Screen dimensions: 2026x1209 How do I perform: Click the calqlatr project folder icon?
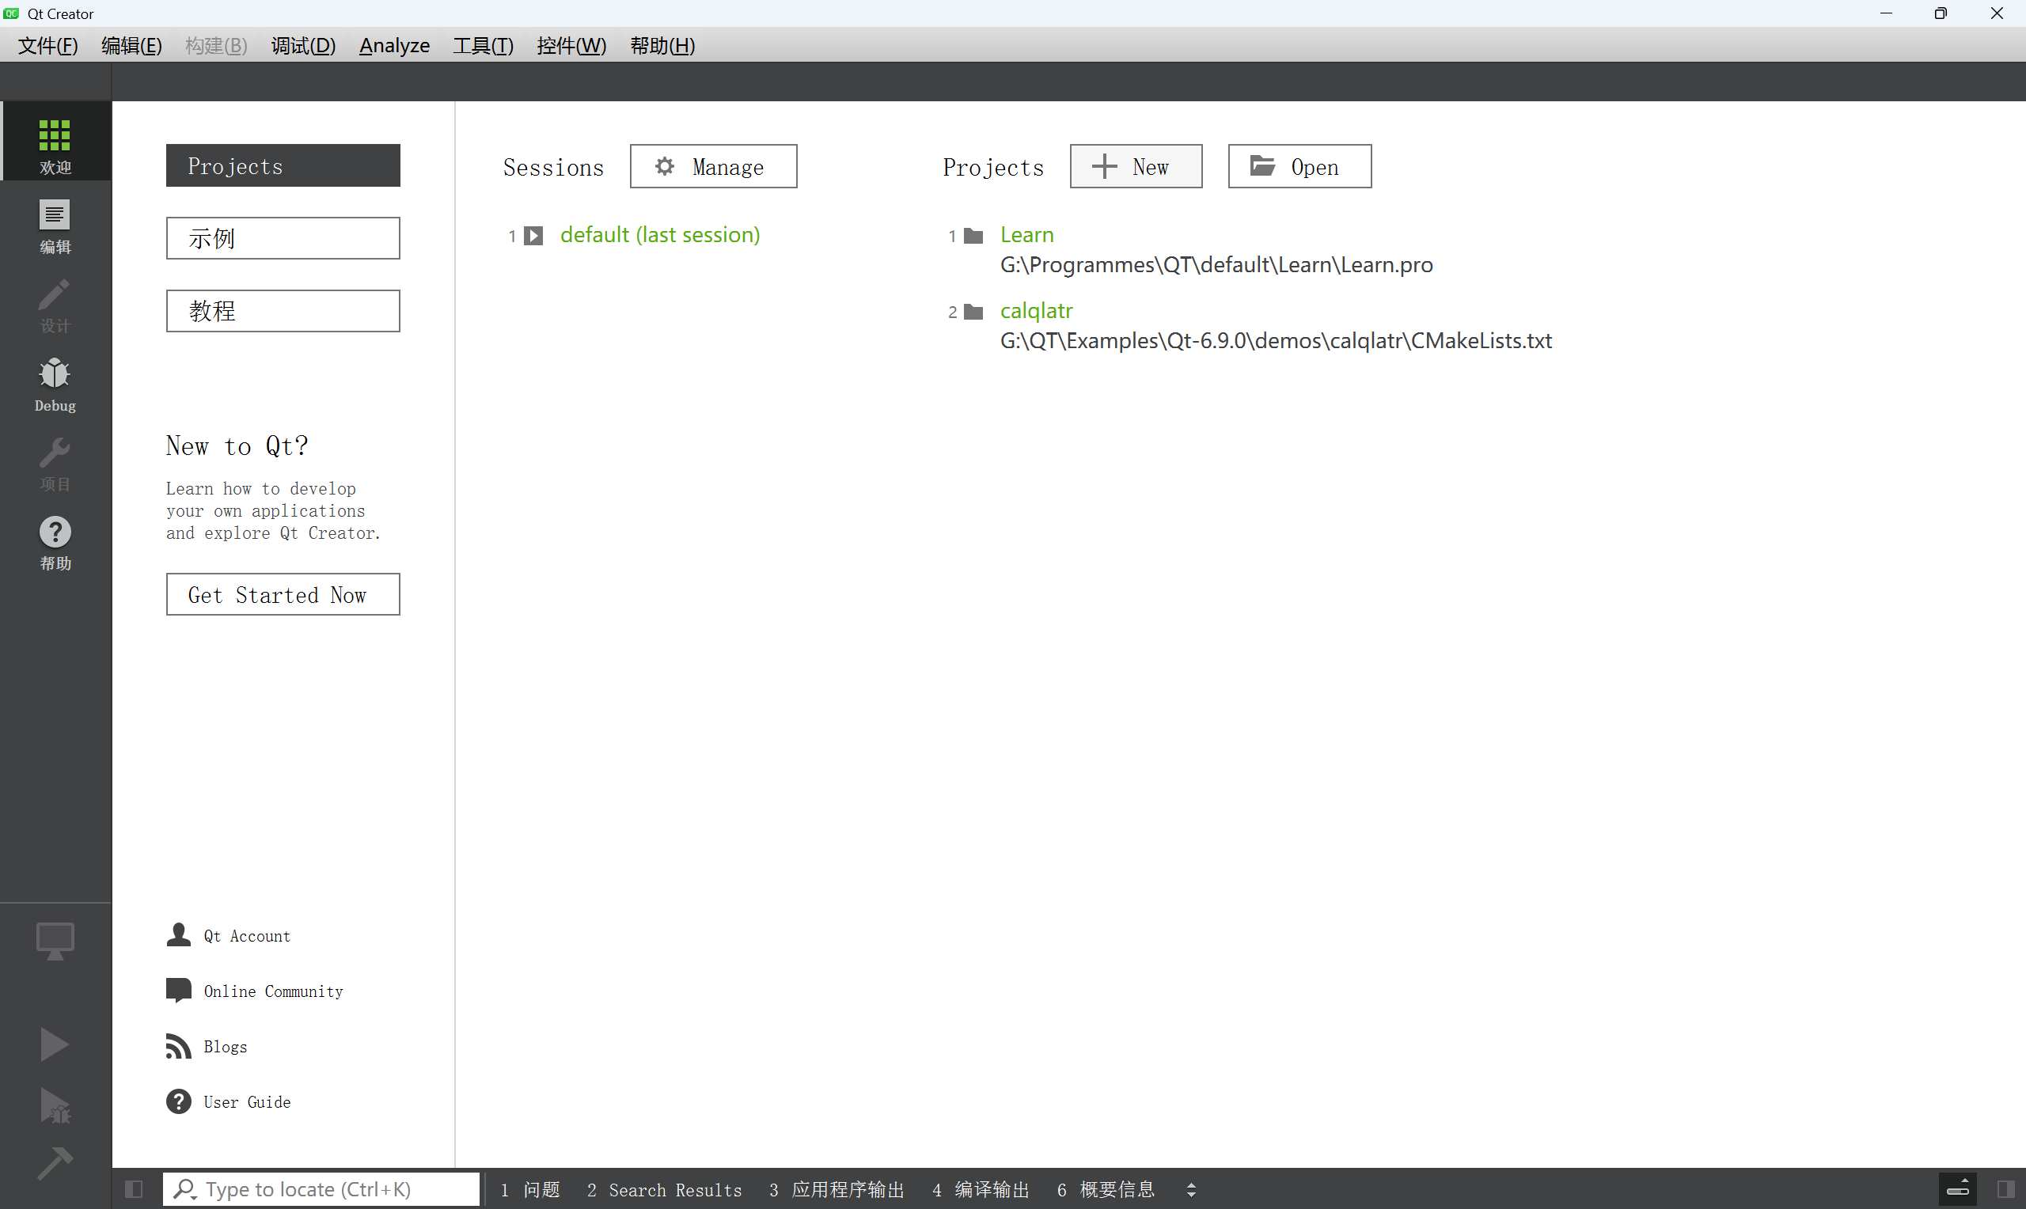[973, 311]
